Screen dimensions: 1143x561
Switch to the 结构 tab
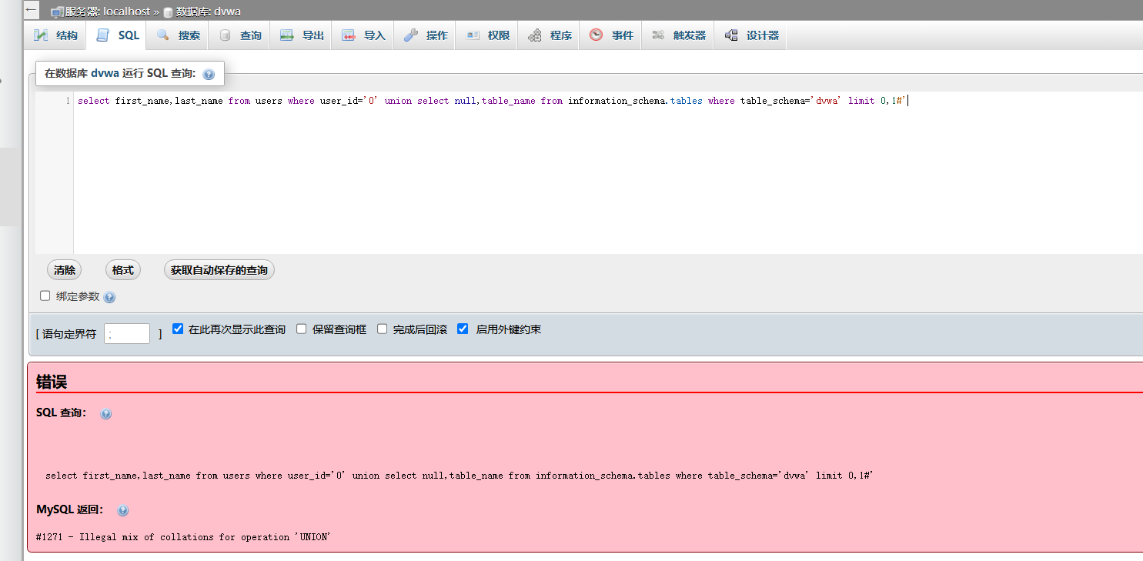click(55, 35)
